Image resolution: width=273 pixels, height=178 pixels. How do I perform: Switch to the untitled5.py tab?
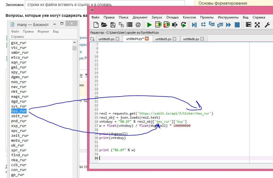(x=163, y=39)
